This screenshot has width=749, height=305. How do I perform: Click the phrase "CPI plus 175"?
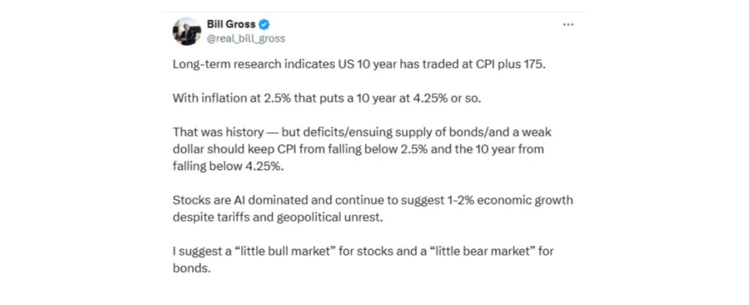tap(512, 63)
